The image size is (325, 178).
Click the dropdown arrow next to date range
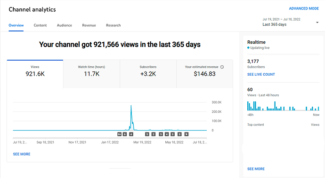click(317, 23)
